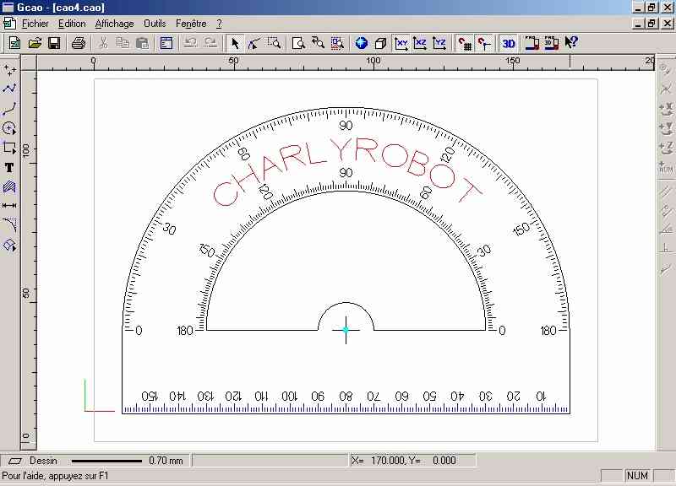676x486 pixels.
Task: Toggle magnet snap to grid
Action: [x=464, y=43]
